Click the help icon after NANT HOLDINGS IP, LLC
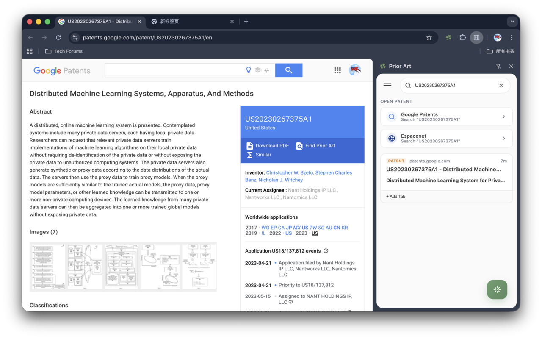Image resolution: width=542 pixels, height=339 pixels. tap(290, 302)
